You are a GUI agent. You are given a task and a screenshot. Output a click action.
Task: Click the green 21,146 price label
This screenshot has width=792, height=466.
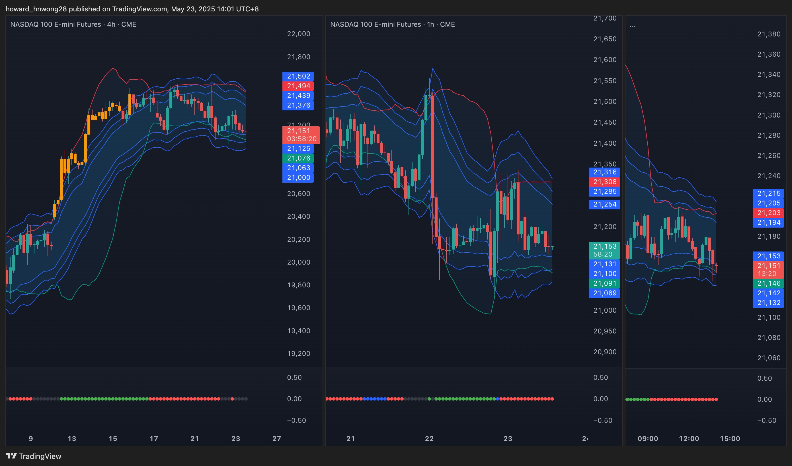coord(768,284)
